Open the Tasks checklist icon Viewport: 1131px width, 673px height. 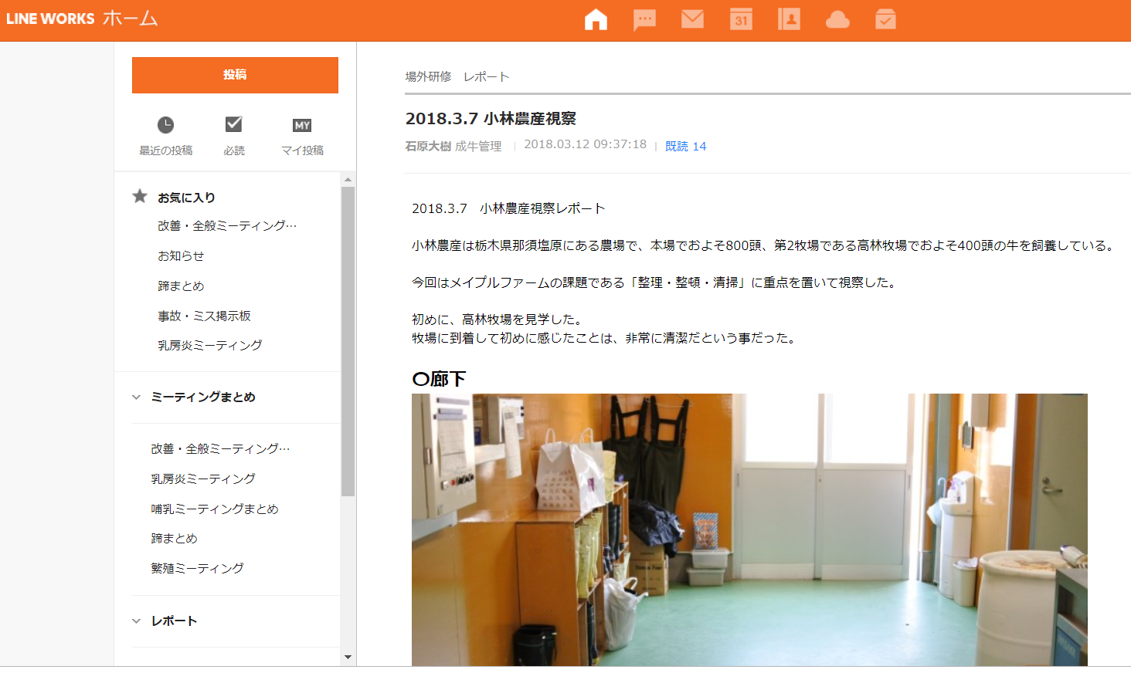tap(885, 19)
